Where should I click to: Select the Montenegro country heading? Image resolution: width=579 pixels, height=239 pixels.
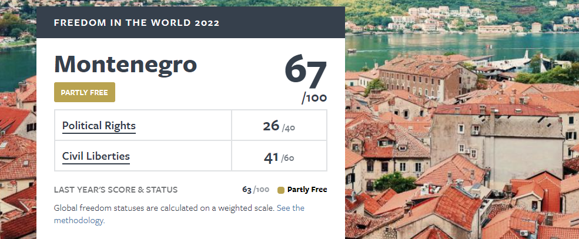[x=126, y=64]
